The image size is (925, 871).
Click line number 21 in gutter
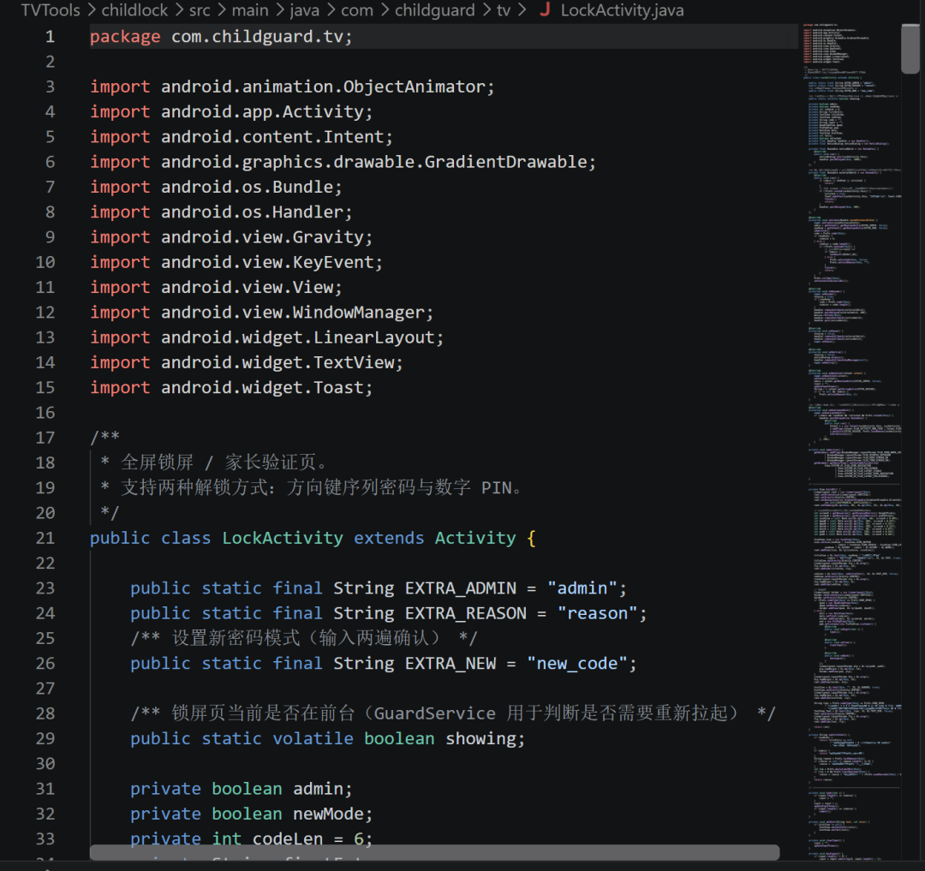(45, 538)
